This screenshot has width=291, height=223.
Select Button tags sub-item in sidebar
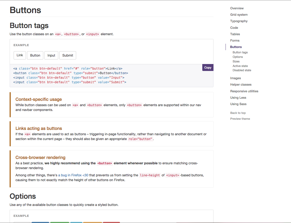point(240,53)
